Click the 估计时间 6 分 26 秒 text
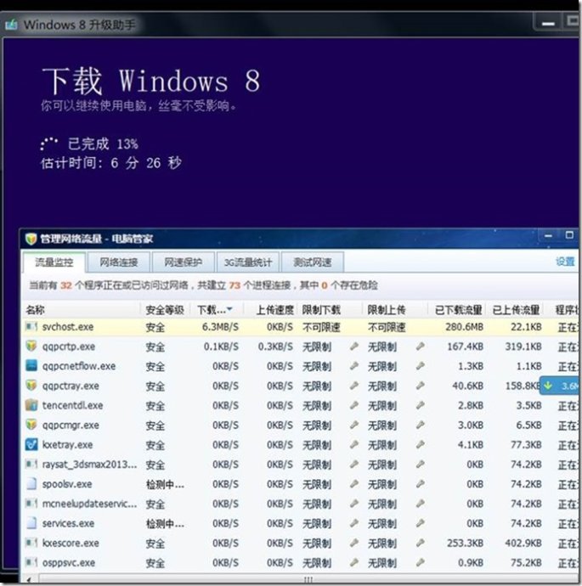This screenshot has height=586, width=582. click(x=111, y=163)
